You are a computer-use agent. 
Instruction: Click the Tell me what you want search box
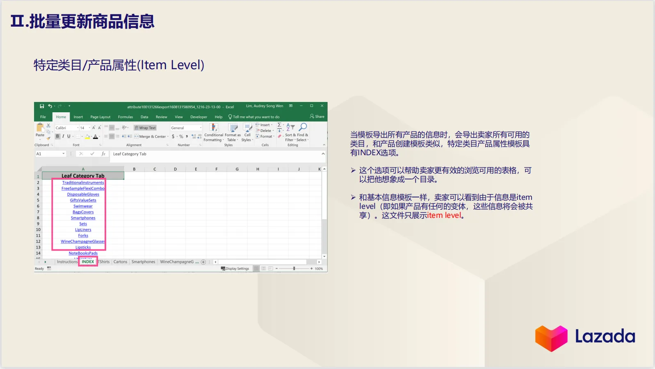(x=254, y=117)
